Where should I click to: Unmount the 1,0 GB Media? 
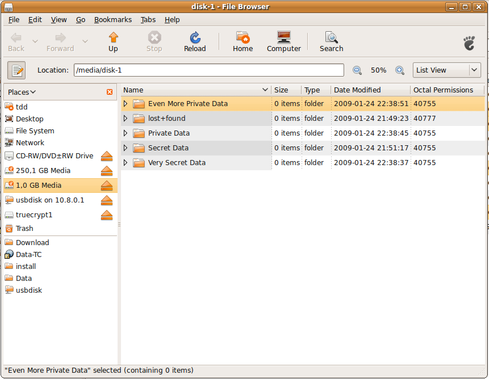(x=107, y=186)
